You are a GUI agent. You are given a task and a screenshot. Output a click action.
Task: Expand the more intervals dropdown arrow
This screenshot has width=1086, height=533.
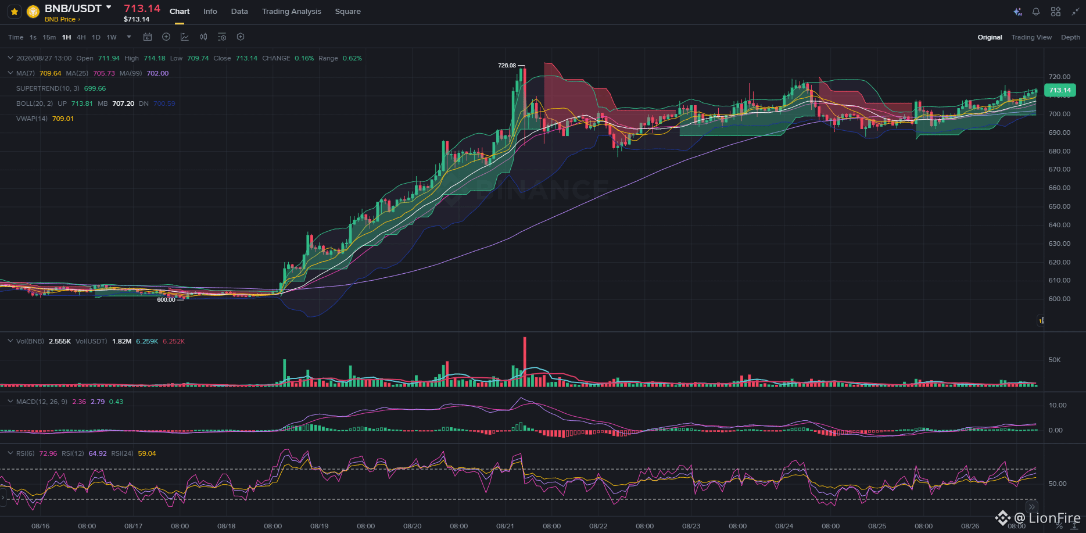pyautogui.click(x=129, y=37)
